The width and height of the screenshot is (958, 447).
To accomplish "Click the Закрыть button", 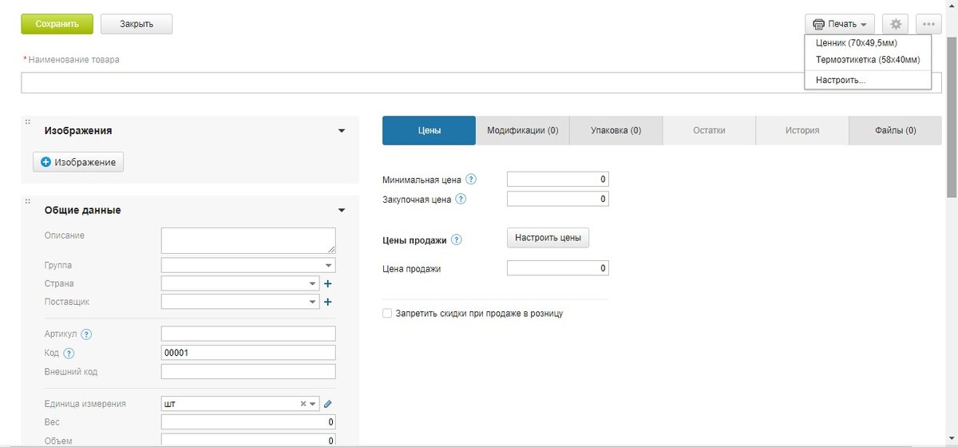I will coord(137,24).
